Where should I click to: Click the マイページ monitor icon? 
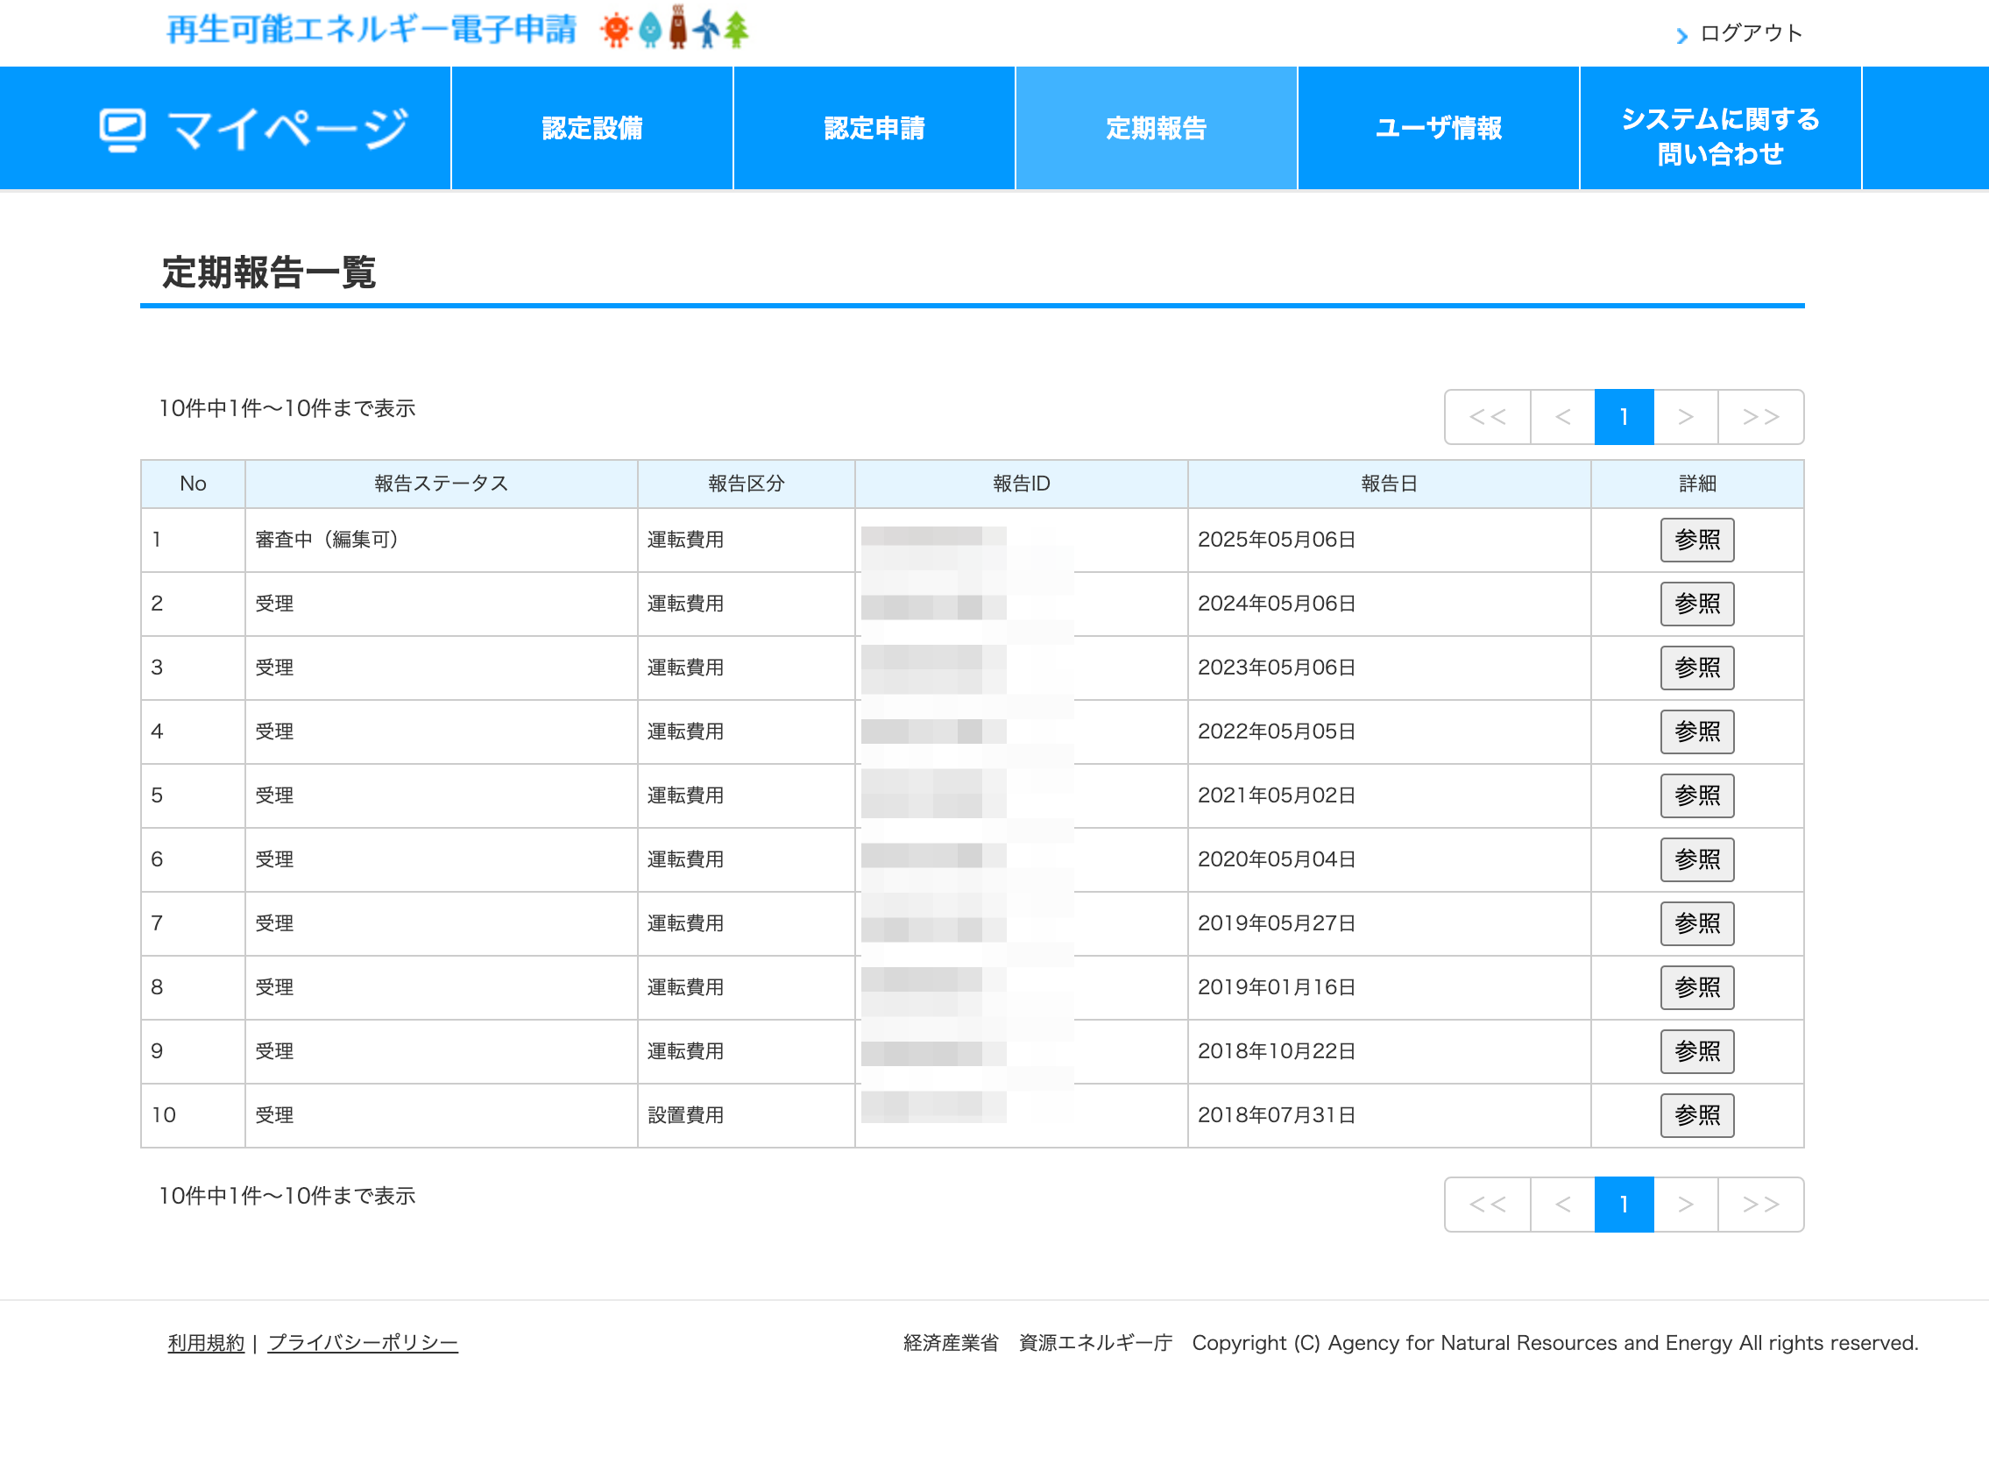(x=122, y=131)
